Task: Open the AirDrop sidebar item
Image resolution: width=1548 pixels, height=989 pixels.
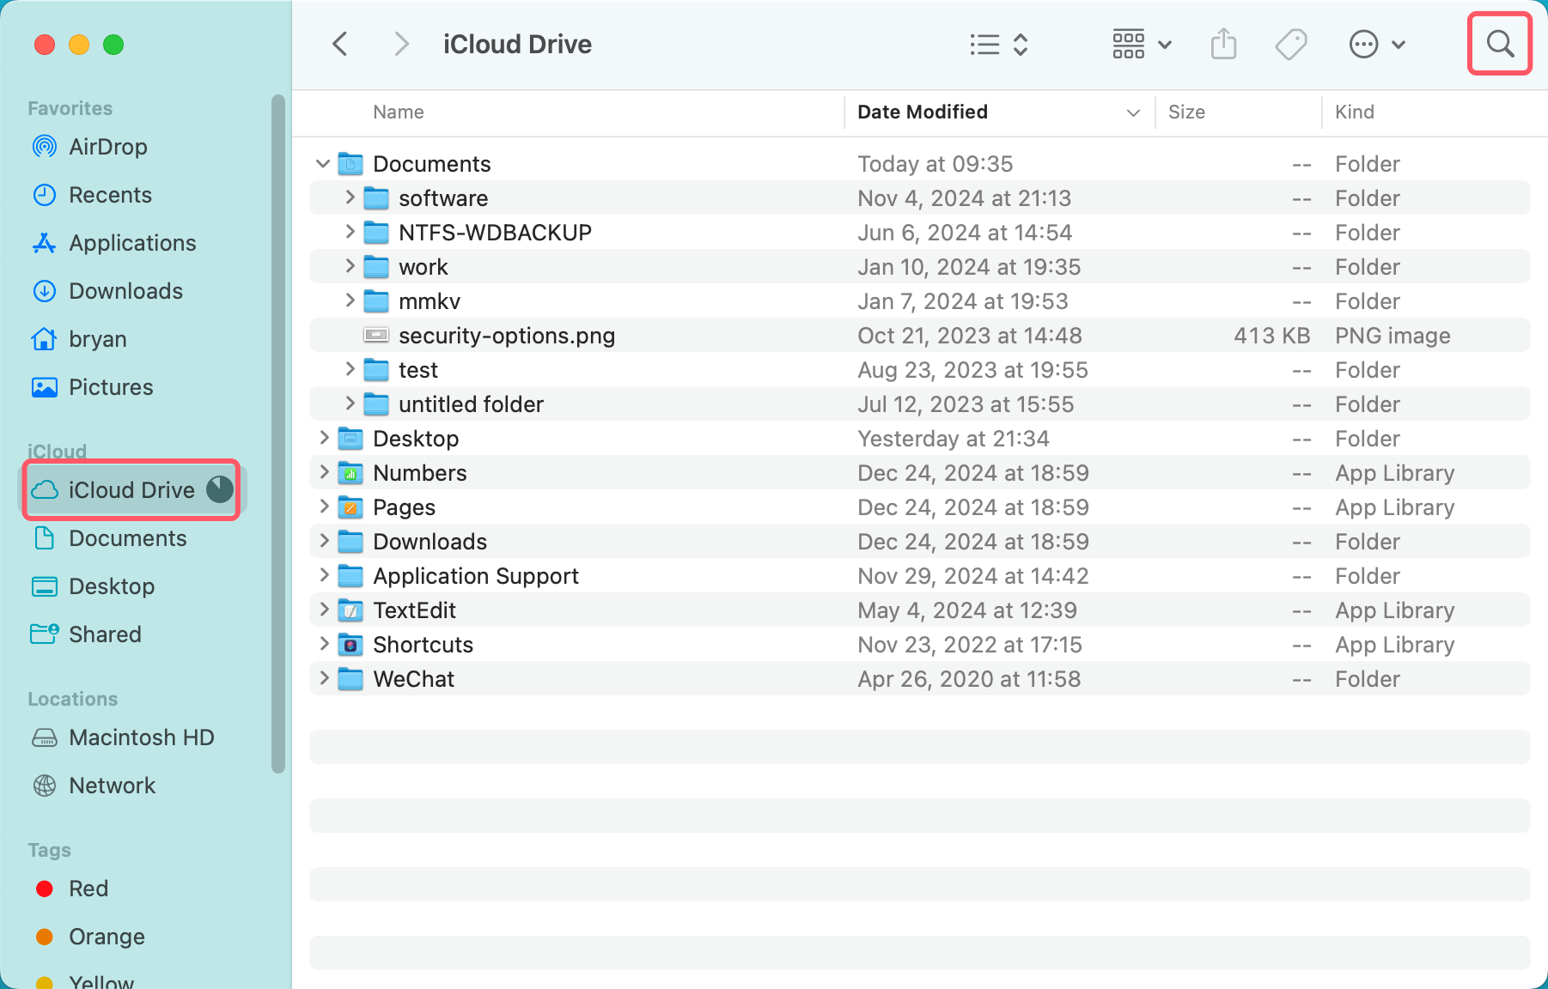Action: (107, 146)
